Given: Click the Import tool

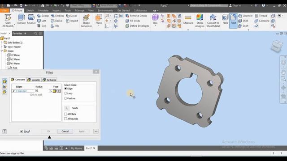Looking at the screenshot, I should [72, 21].
